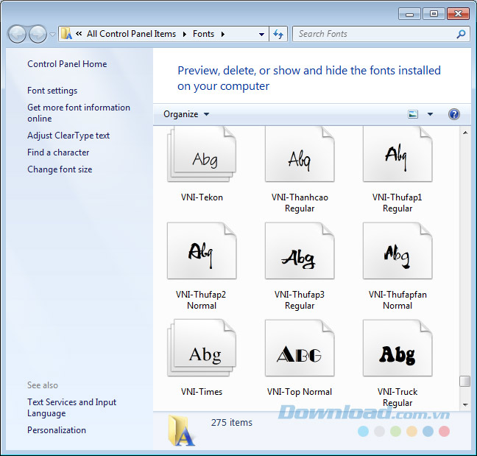477x456 pixels.
Task: Select the VNI-Times font family icon
Action: (x=202, y=348)
